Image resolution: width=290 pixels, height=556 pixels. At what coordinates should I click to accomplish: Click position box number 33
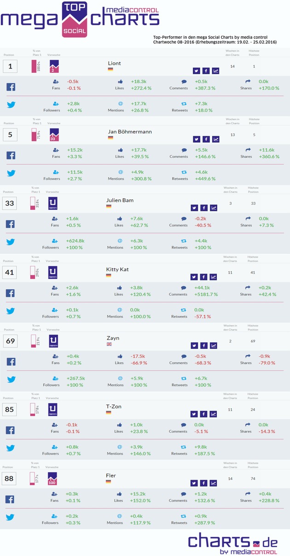[10, 203]
